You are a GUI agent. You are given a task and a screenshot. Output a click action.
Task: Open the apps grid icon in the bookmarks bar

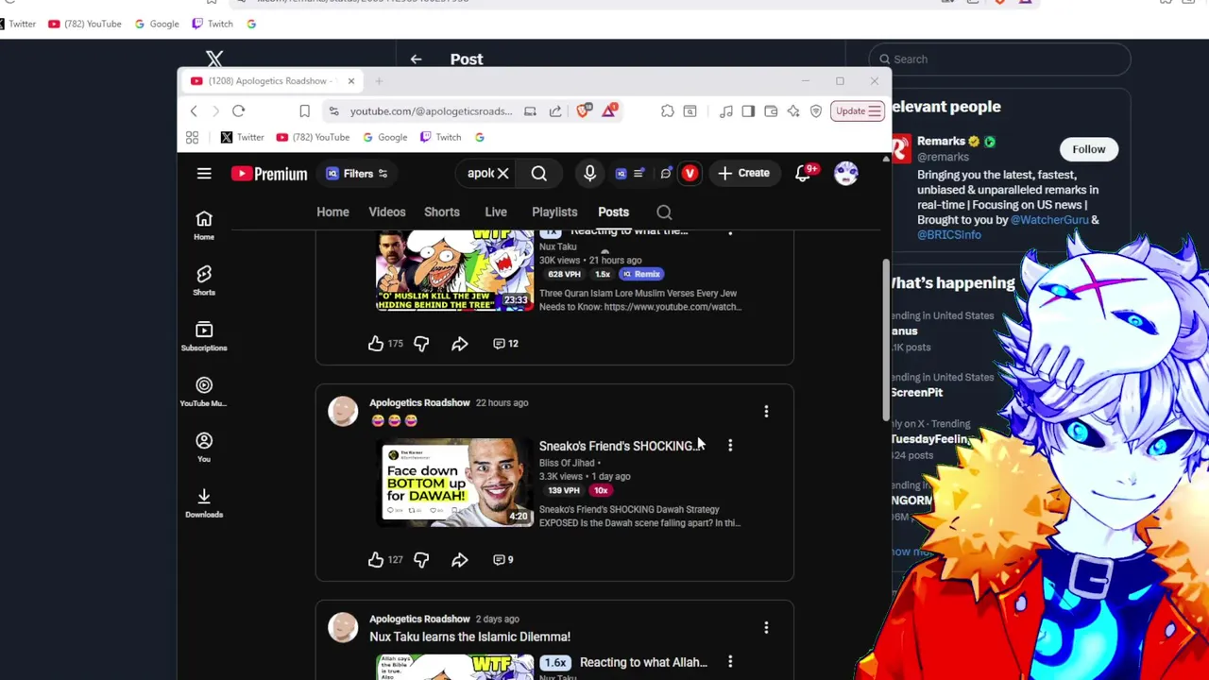[192, 138]
